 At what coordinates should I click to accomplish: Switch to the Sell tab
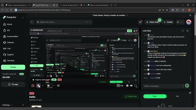point(177,96)
